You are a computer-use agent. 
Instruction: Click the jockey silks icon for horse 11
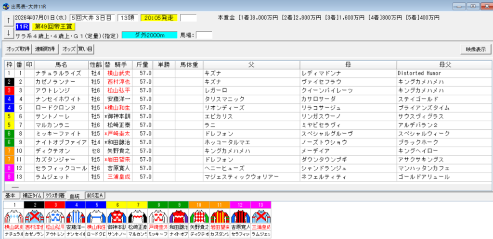[x=219, y=216]
